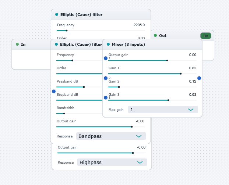Open the Highpass Response dropdown
The image size is (229, 185).
(112, 162)
